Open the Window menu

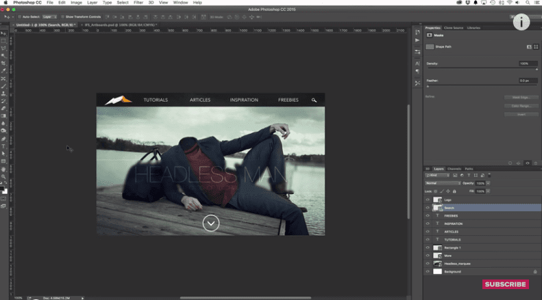(180, 3)
